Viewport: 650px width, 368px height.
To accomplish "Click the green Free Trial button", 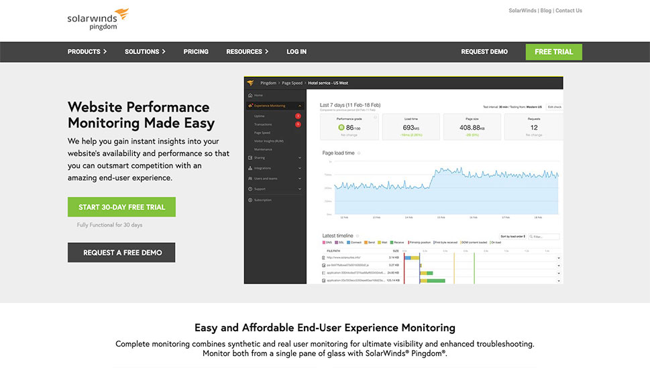I will (x=554, y=52).
